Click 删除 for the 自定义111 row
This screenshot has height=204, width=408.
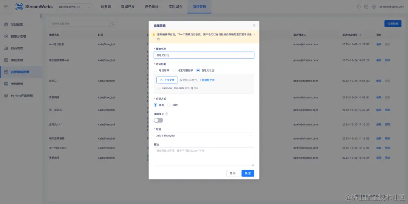pos(388,124)
